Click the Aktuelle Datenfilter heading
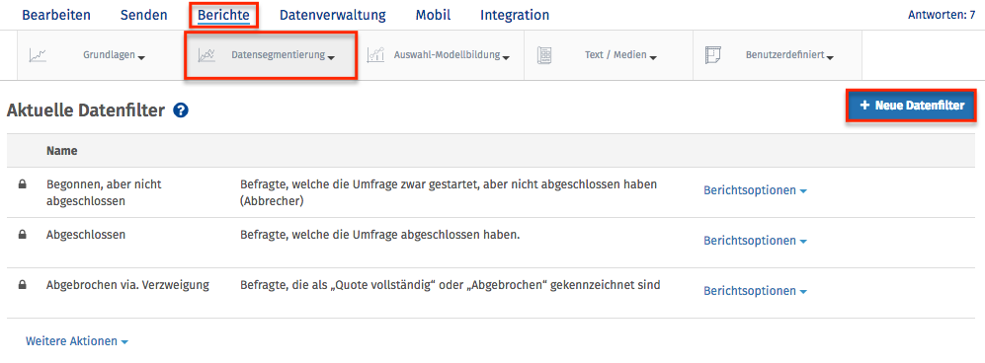Screen dimensions: 985x363 click(x=85, y=111)
